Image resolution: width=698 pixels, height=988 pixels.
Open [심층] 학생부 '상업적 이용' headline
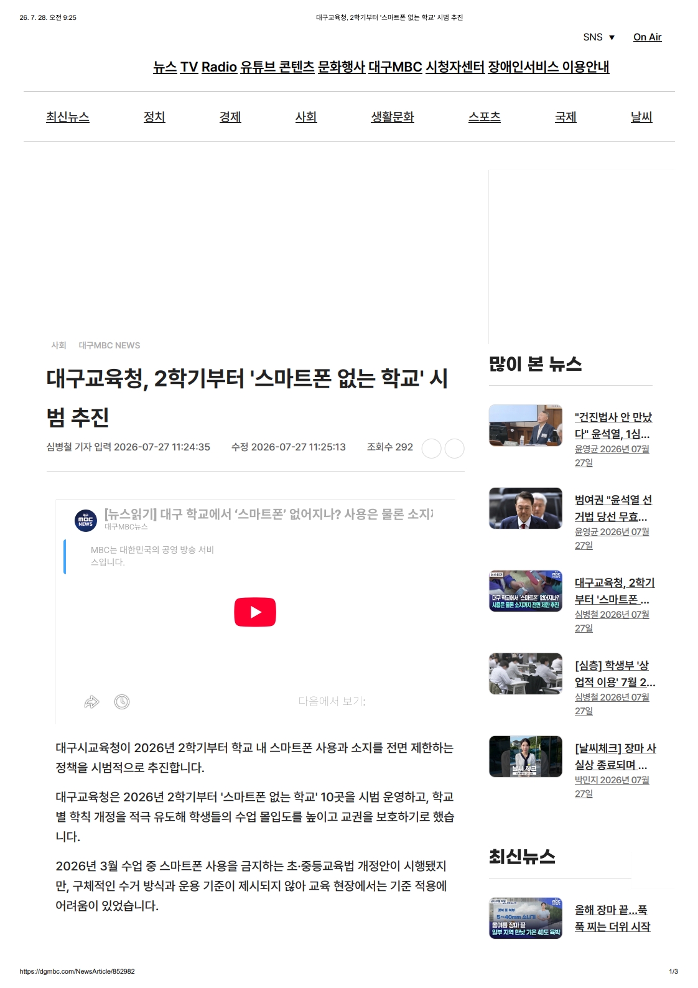pyautogui.click(x=615, y=674)
